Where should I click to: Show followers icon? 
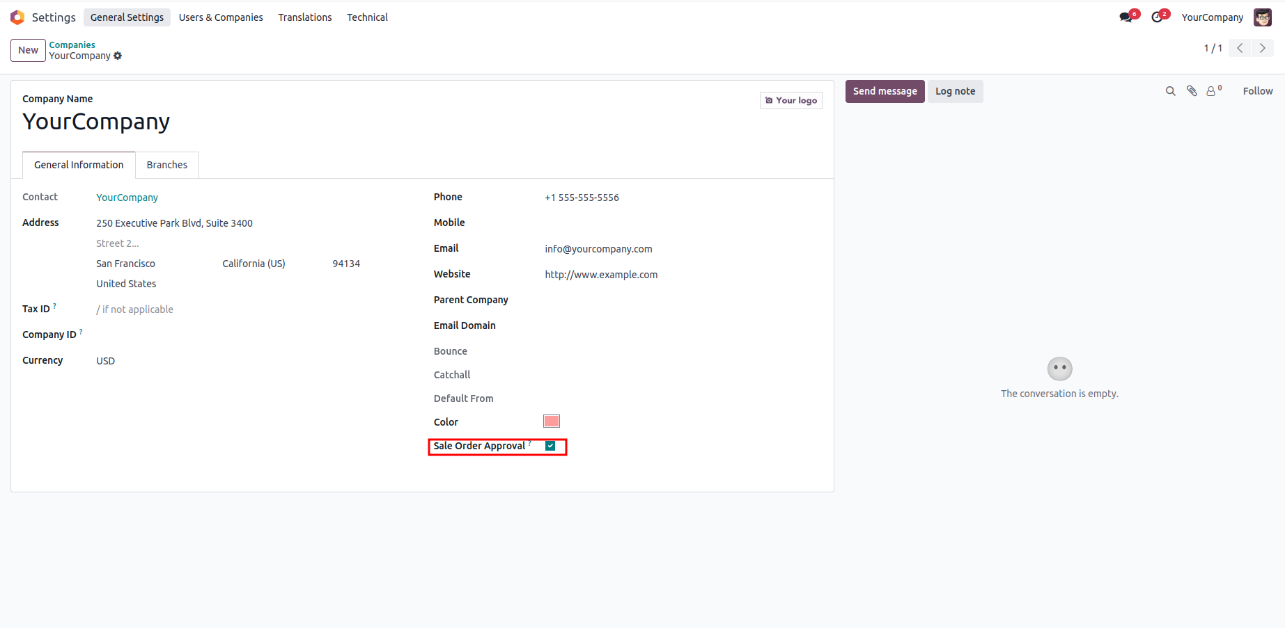(1214, 90)
